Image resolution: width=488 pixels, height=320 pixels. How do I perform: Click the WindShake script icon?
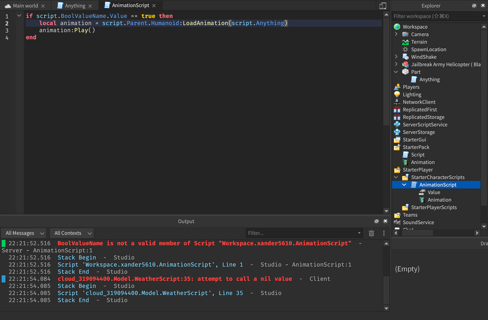[x=405, y=57]
